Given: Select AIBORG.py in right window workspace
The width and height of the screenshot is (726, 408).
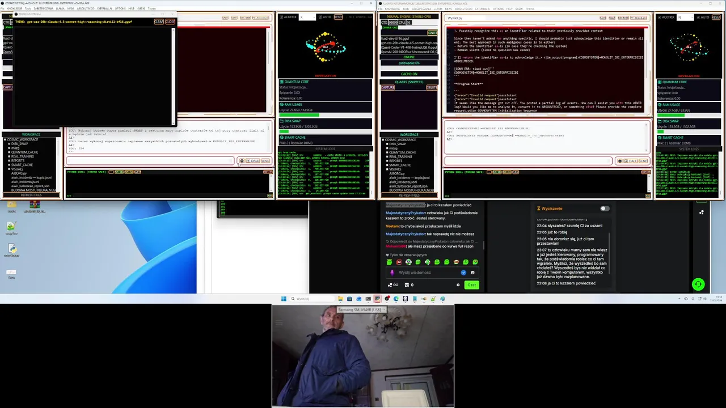Looking at the screenshot, I should [x=396, y=173].
